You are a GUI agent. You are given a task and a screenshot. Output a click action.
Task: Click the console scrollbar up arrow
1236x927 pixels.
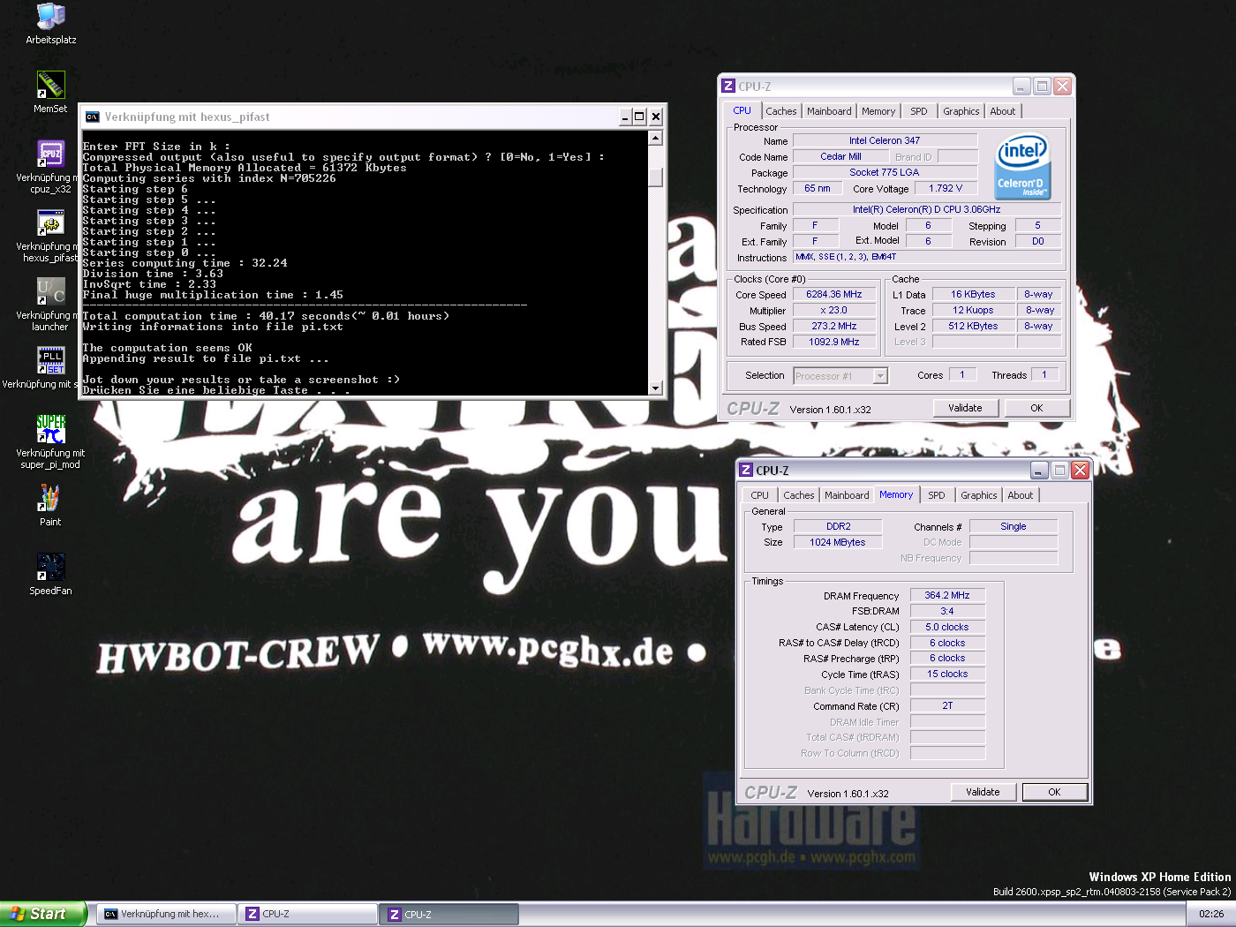[655, 138]
